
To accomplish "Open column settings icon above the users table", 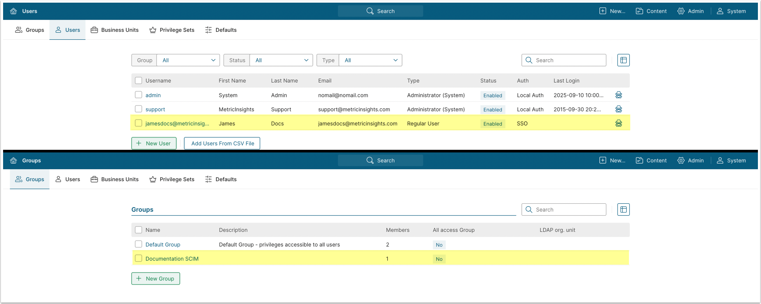I will (623, 60).
